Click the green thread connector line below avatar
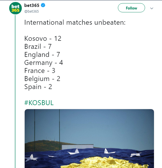Viewport: 162px width, 168px height. click(15, 91)
